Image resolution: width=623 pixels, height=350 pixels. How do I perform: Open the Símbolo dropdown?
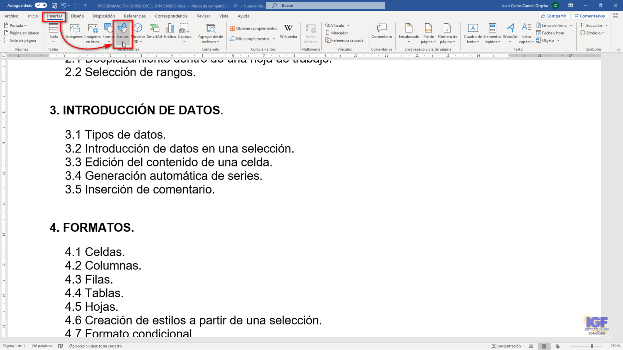click(x=593, y=33)
